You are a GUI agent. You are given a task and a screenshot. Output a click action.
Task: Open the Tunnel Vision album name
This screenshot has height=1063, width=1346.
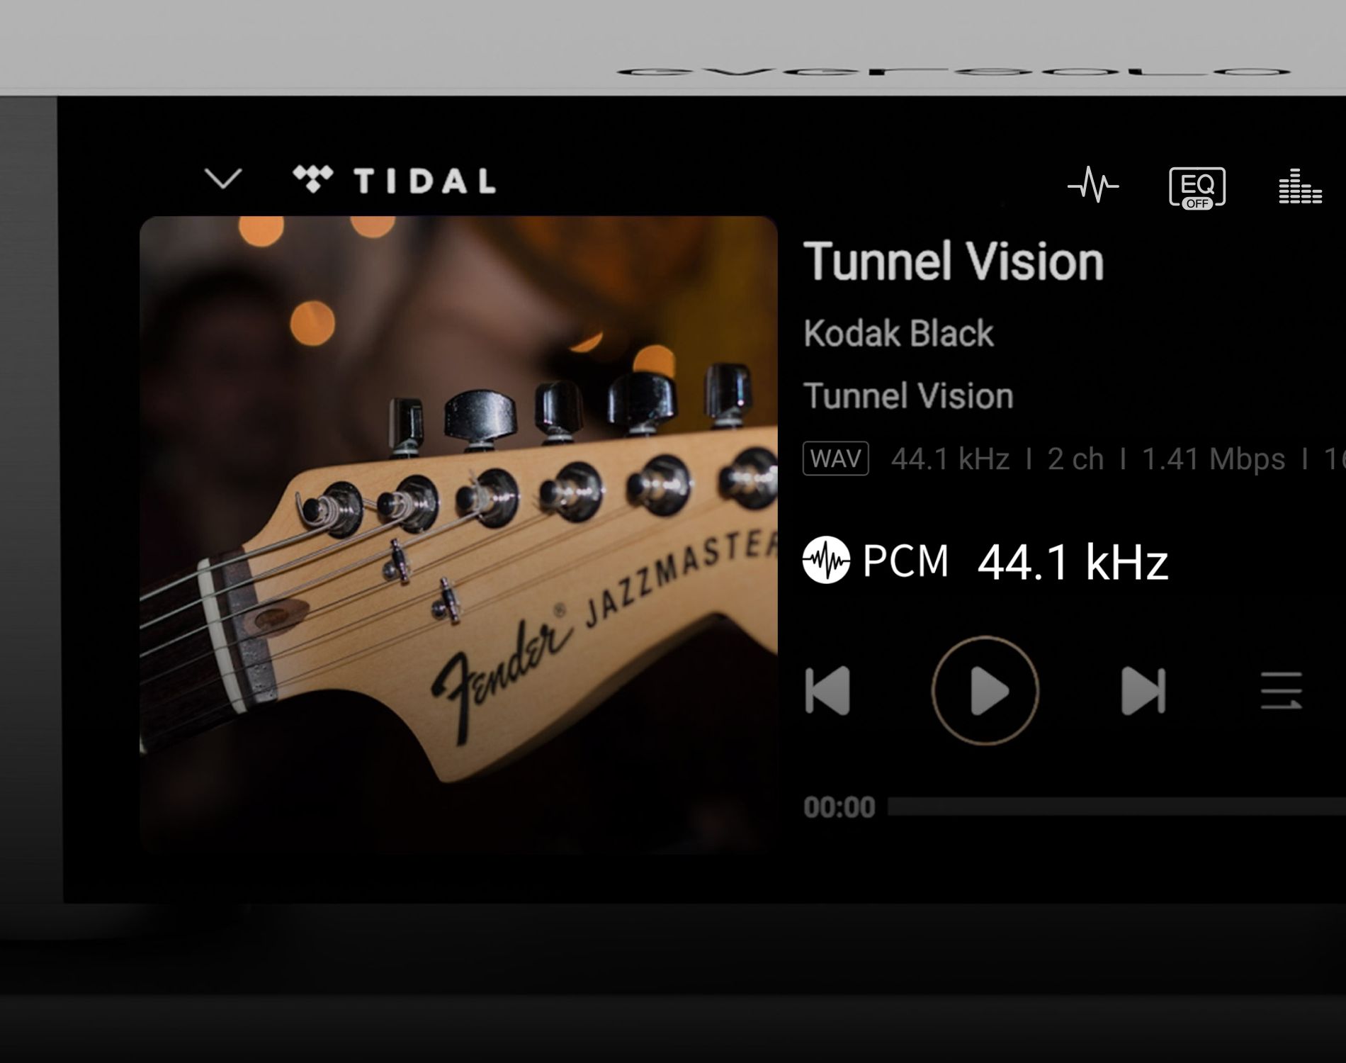908,395
